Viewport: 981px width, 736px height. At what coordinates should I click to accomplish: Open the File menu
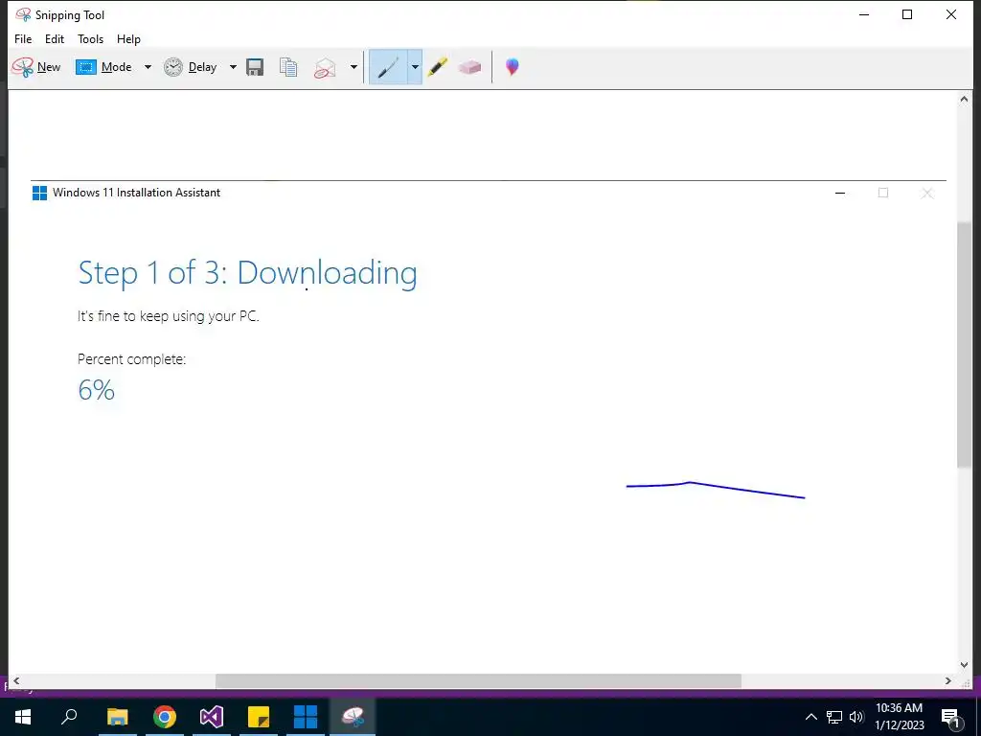point(23,38)
